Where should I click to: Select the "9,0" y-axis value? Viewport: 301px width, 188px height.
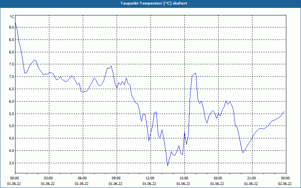pyautogui.click(x=12, y=27)
